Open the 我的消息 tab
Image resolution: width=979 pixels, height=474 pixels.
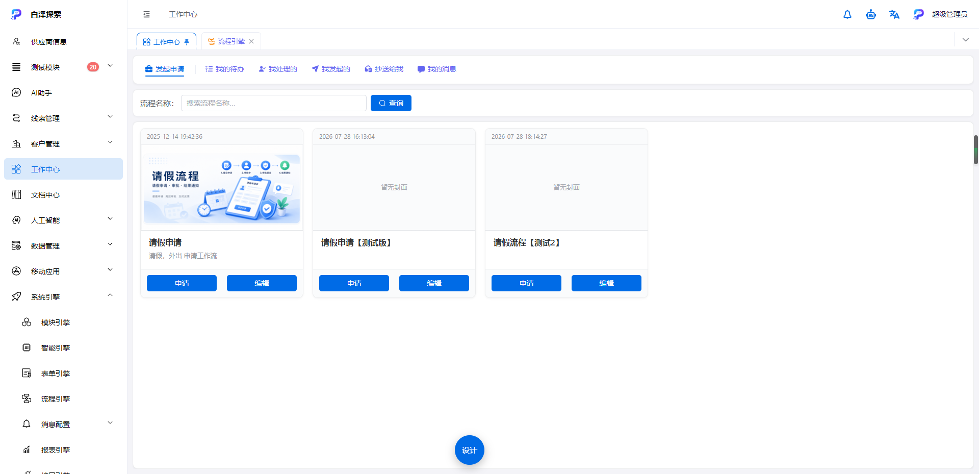(437, 69)
